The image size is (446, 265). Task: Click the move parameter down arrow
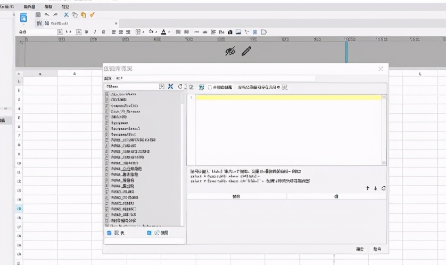pyautogui.click(x=375, y=188)
